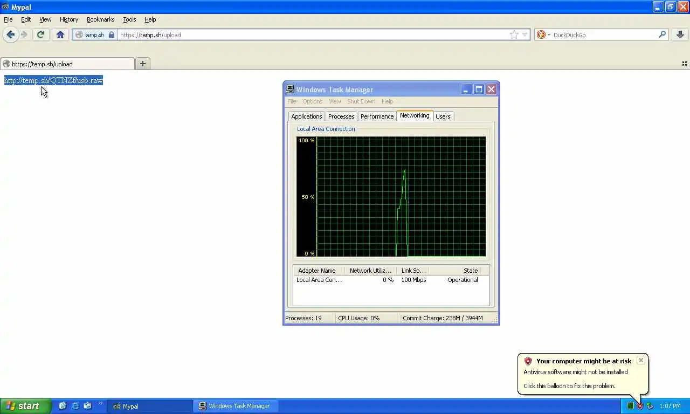This screenshot has width=690, height=414.
Task: Click green Task Manager CPU tray icon
Action: pos(630,406)
